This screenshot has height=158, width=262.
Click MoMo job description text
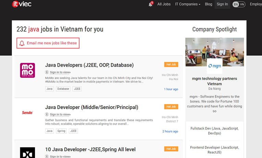99,80
